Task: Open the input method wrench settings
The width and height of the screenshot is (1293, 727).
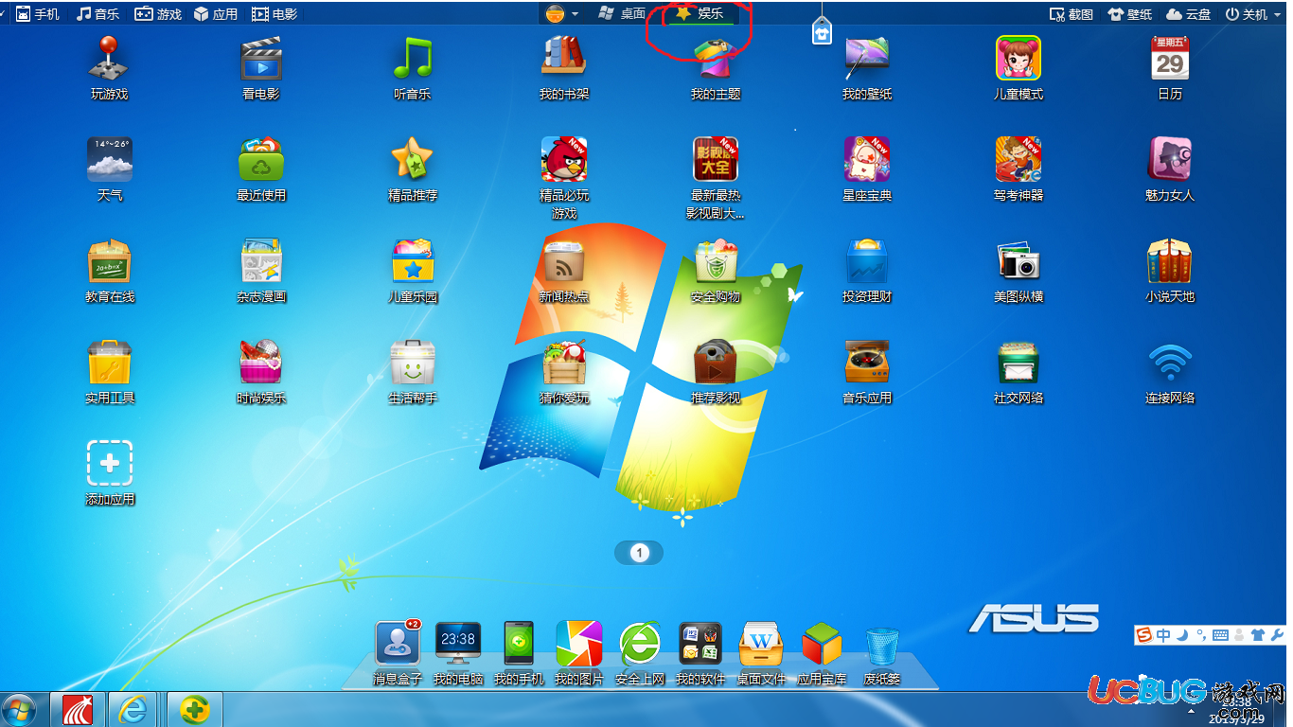Action: click(1276, 634)
